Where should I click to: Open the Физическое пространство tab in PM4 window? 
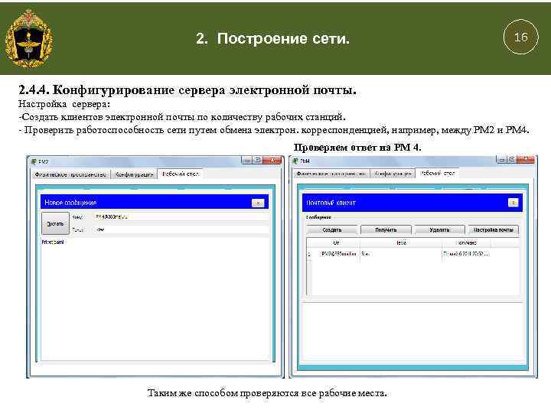pyautogui.click(x=331, y=174)
